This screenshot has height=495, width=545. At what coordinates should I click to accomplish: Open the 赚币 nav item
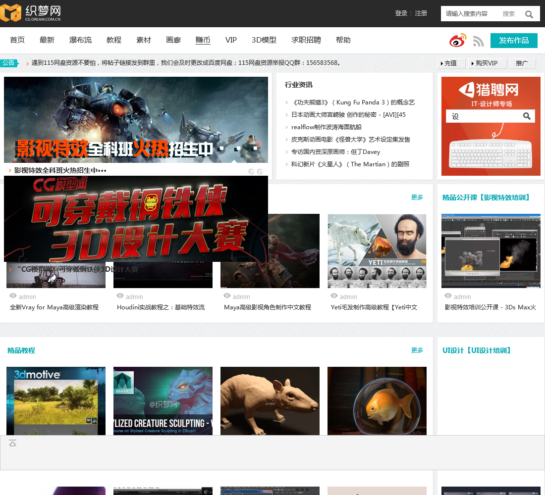coord(203,40)
